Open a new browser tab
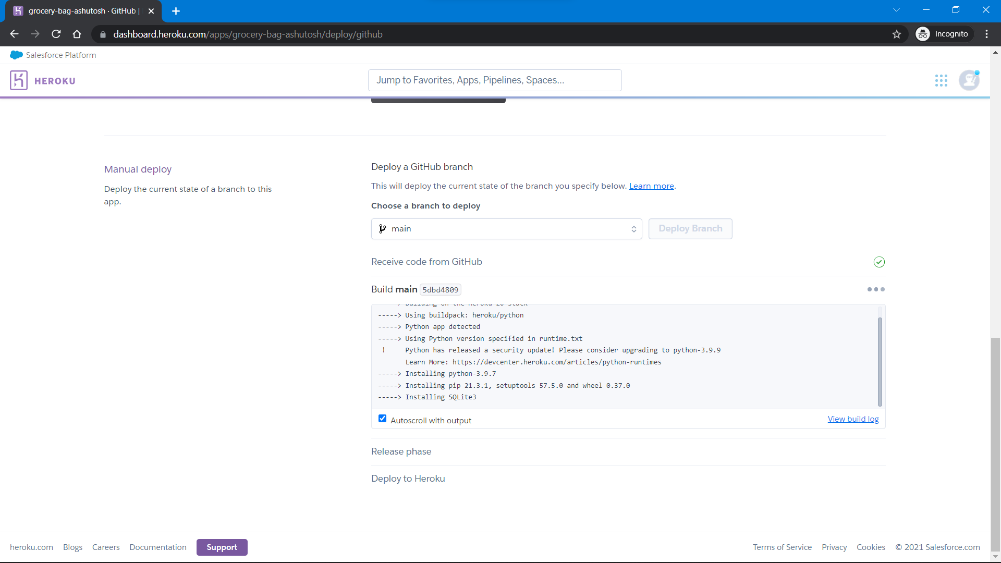 coord(176,11)
